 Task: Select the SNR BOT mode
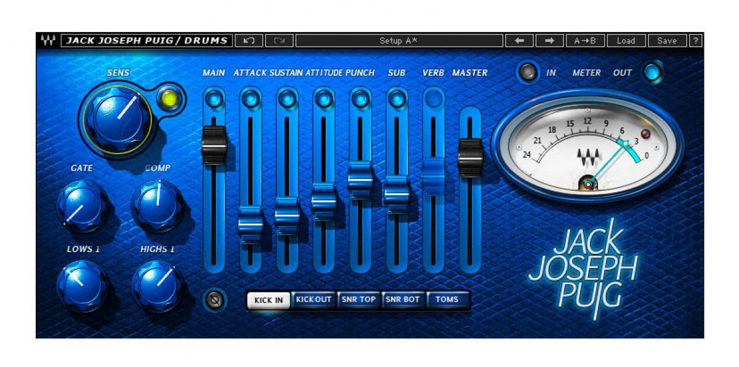[x=403, y=300]
